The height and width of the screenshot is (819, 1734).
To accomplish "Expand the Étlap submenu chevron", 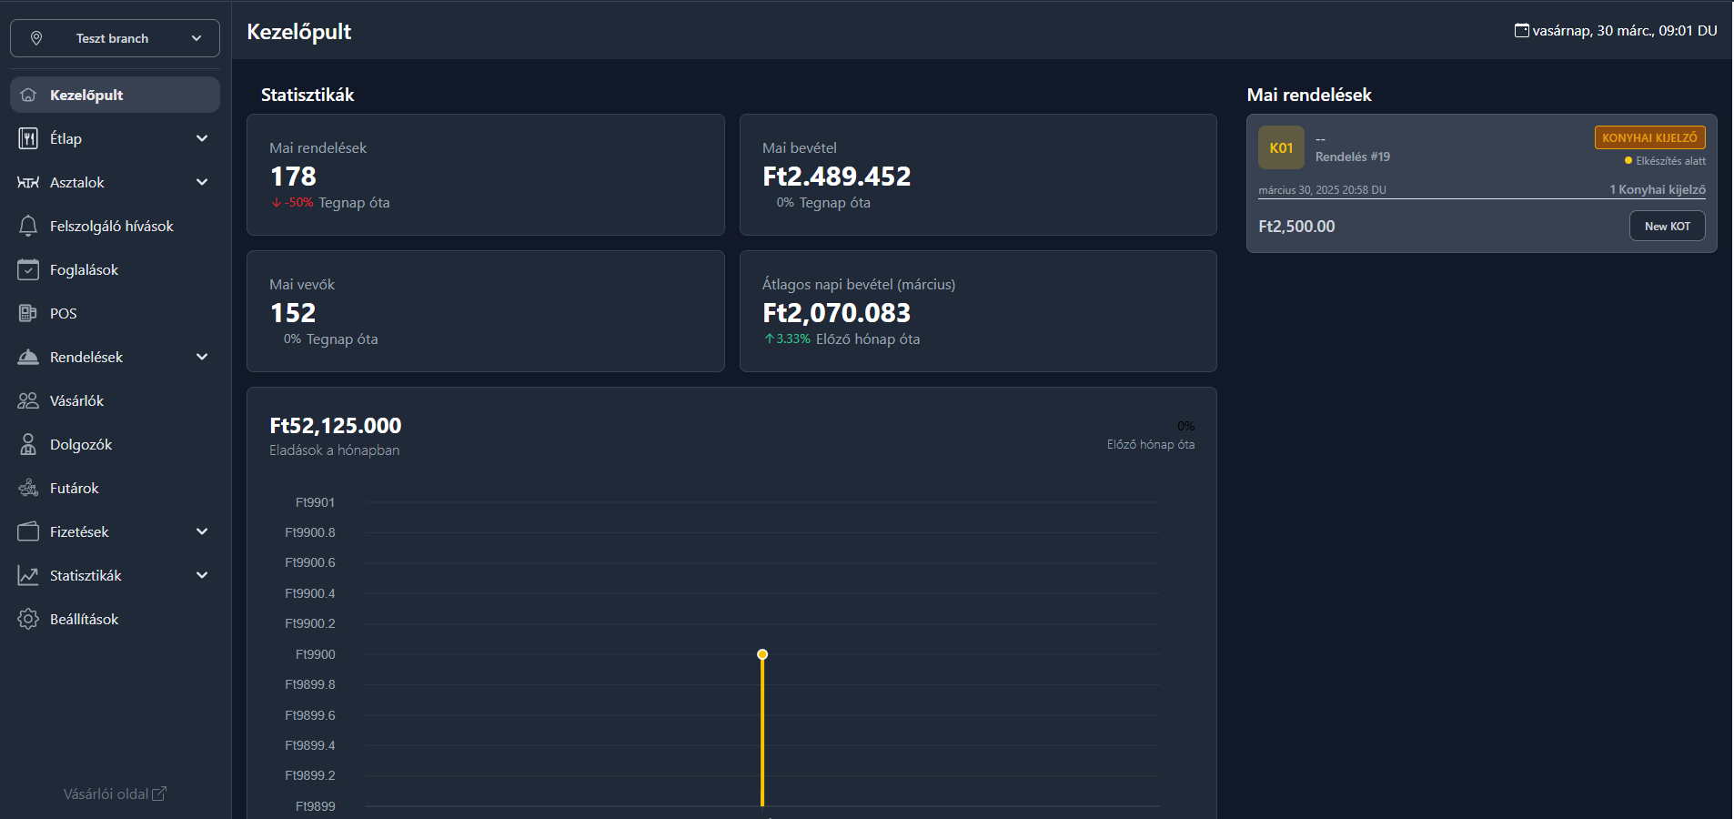I will coord(202,138).
